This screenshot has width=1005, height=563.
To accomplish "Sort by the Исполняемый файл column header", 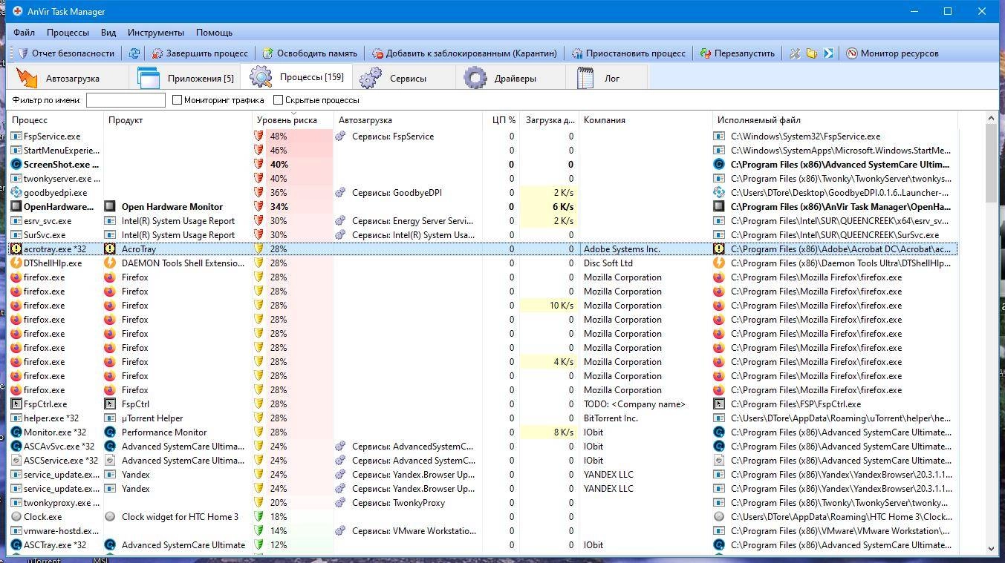I will [835, 120].
